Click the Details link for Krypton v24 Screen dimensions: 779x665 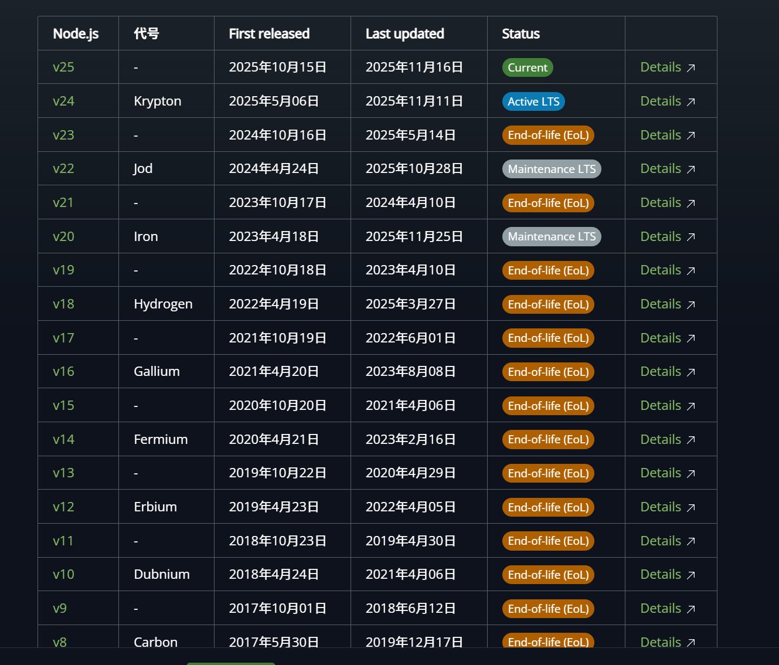point(668,101)
